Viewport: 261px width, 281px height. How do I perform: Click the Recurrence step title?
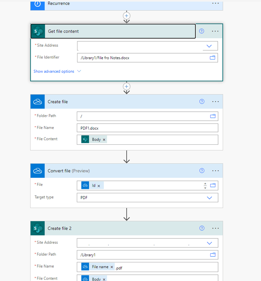(59, 3)
